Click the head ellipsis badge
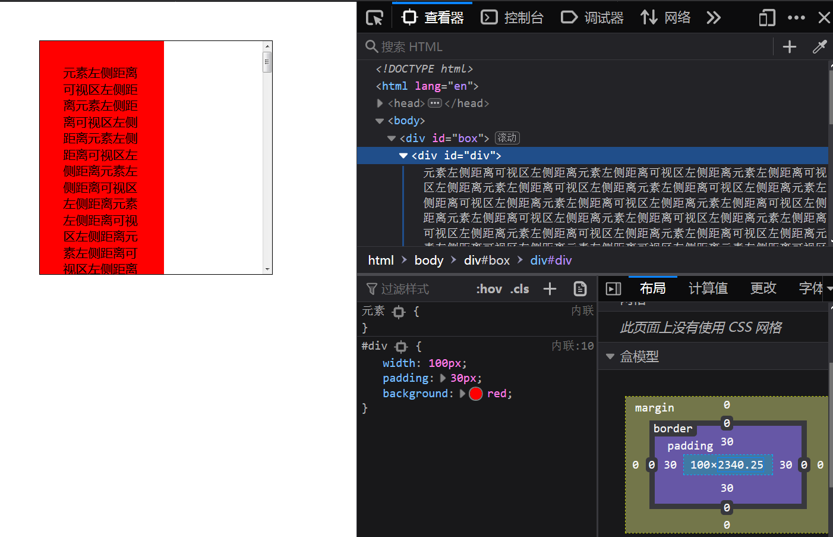 coord(435,103)
